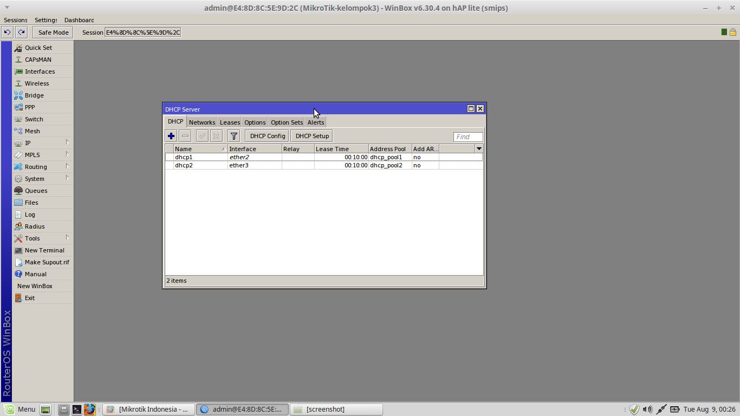Expand the System submenu
Image resolution: width=740 pixels, height=416 pixels.
43,179
